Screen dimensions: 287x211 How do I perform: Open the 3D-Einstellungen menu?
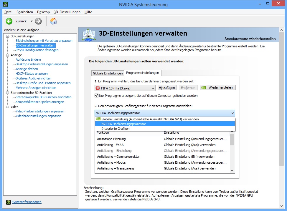click(x=67, y=12)
